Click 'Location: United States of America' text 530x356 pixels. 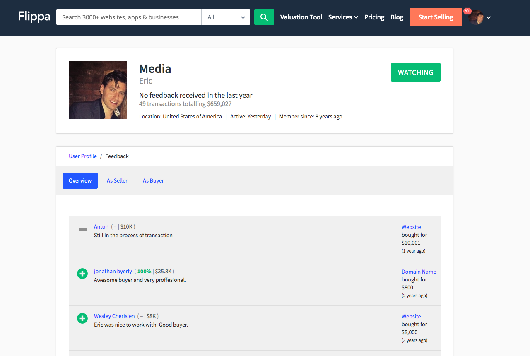(x=181, y=116)
